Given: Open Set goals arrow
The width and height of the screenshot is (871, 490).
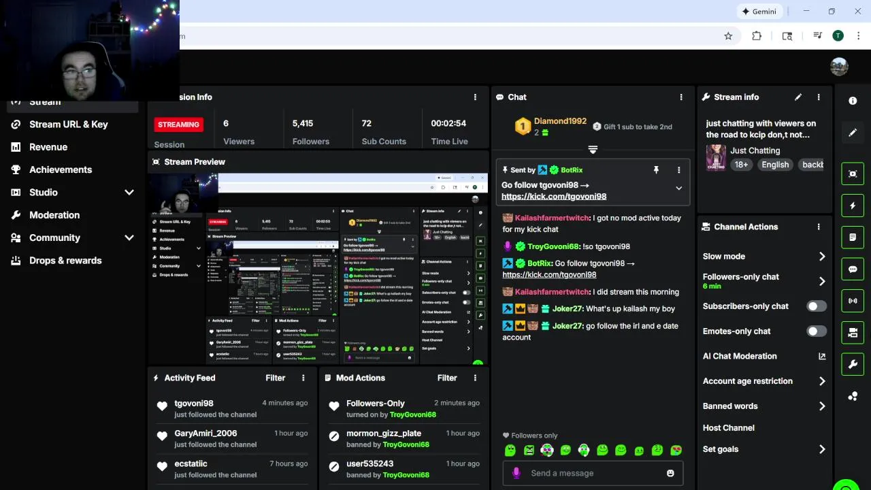Looking at the screenshot, I should [x=822, y=449].
